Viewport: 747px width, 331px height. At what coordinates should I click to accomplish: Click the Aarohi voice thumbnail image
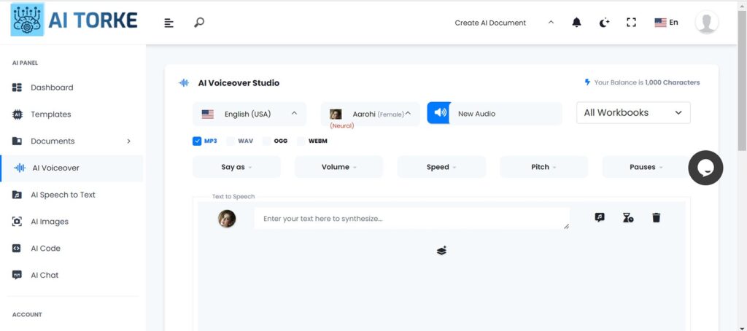(336, 114)
